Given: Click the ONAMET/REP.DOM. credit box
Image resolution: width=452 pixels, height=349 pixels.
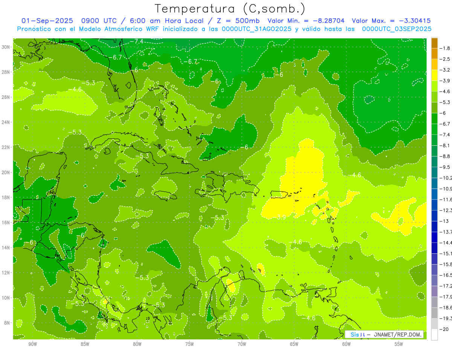Looking at the screenshot, I should 384,334.
